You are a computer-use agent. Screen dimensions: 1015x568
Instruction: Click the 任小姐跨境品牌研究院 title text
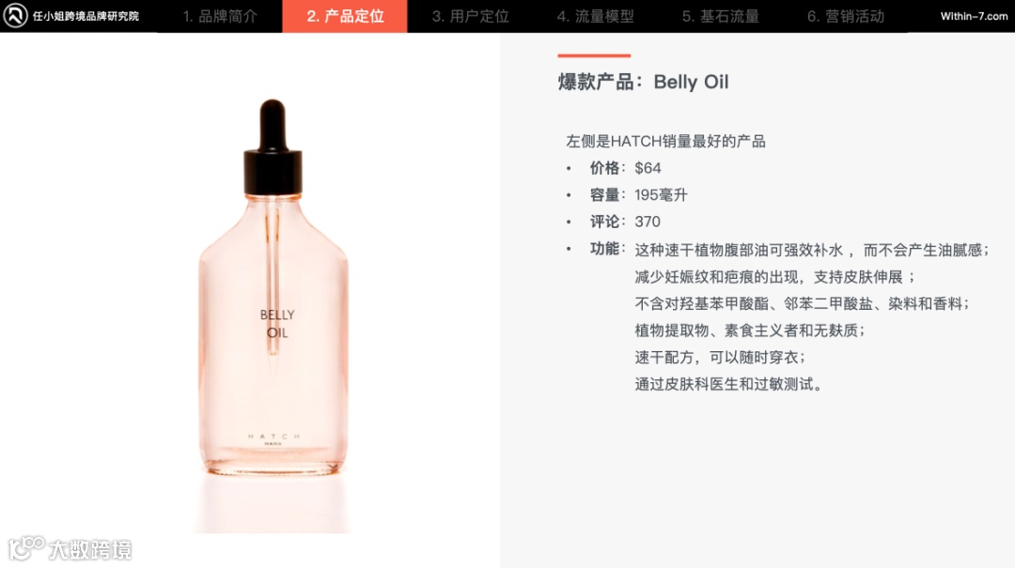click(x=86, y=16)
